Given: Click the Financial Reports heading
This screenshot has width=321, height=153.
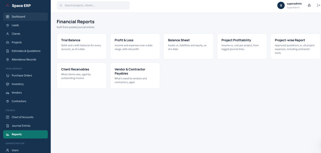Looking at the screenshot, I should point(75,22).
